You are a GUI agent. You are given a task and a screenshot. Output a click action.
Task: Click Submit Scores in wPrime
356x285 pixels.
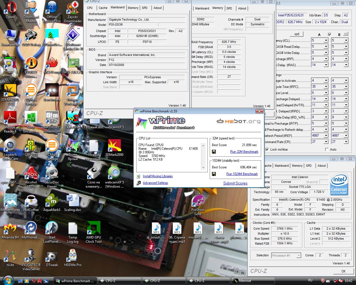[235, 183]
